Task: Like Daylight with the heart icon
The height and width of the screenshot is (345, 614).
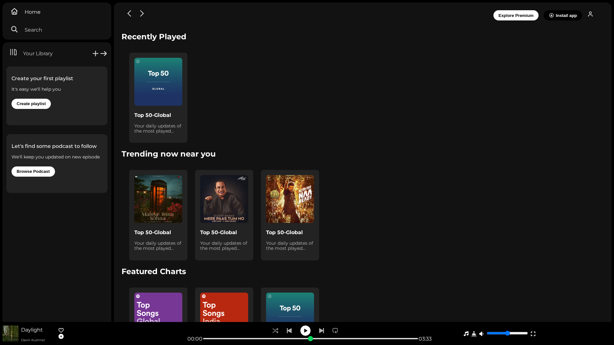Action: tap(61, 330)
